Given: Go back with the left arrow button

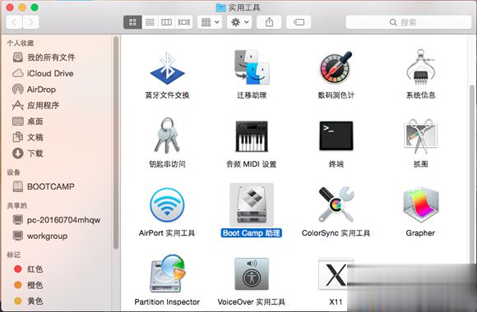Looking at the screenshot, I should pos(14,22).
